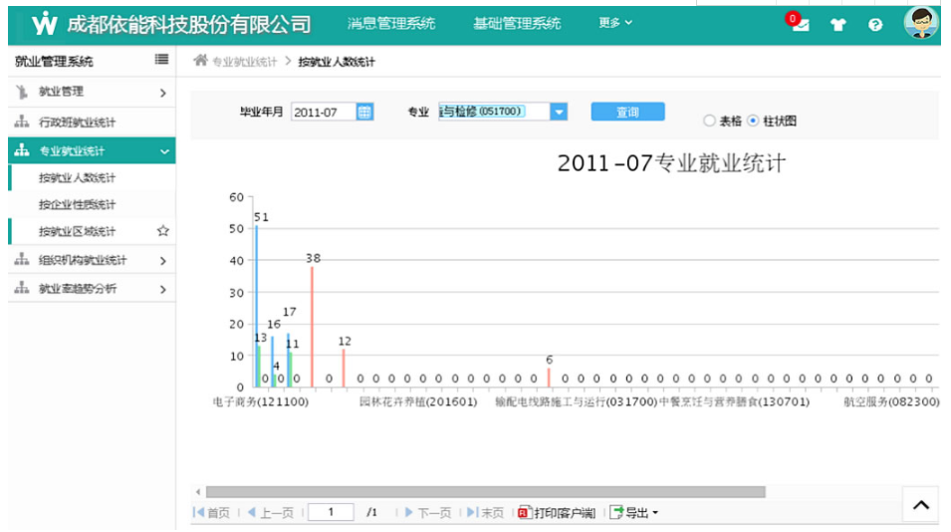Select 按就业人数统计 in sidebar

coord(77,177)
